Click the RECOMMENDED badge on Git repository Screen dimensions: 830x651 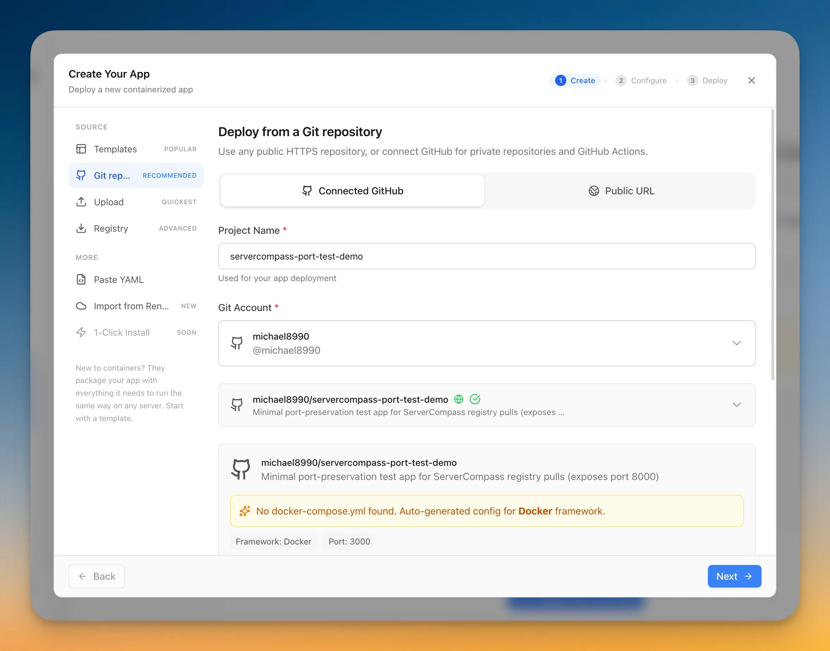[170, 175]
